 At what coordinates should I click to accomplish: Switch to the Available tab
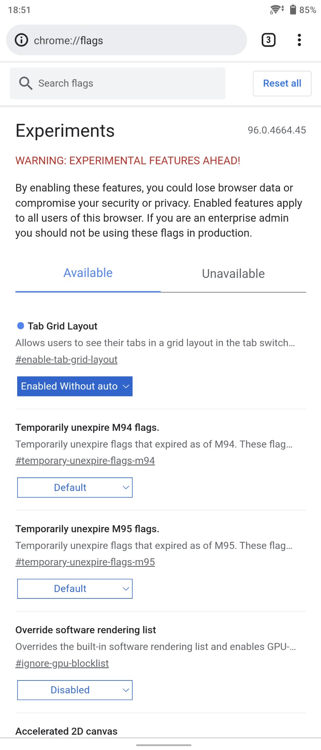(x=88, y=273)
